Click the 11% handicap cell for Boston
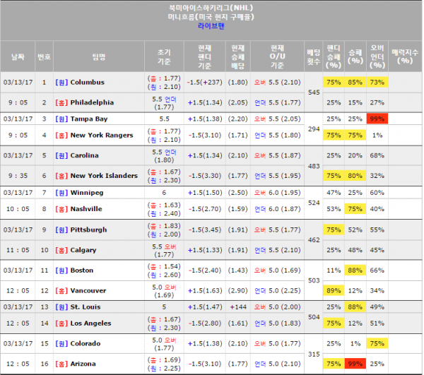The width and height of the screenshot is (424, 375). (x=334, y=270)
